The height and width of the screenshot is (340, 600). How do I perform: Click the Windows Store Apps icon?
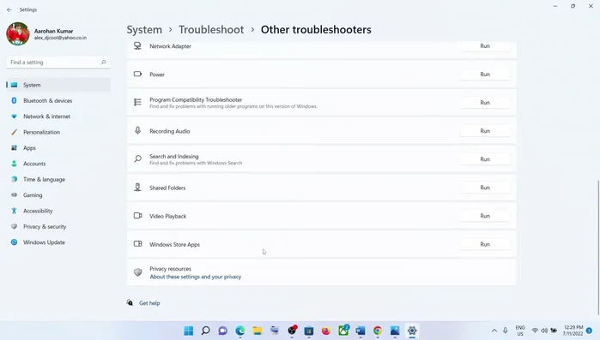pyautogui.click(x=137, y=244)
